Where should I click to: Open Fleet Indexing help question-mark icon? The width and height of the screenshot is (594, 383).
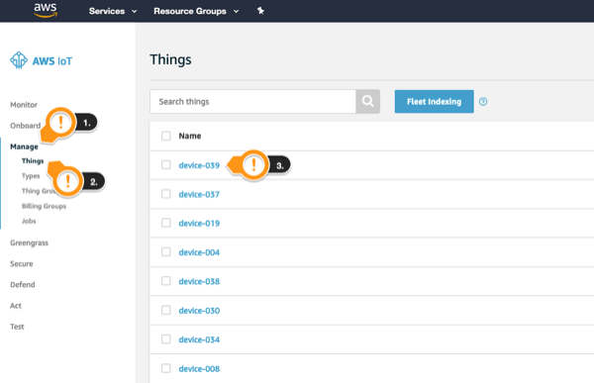pyautogui.click(x=483, y=102)
